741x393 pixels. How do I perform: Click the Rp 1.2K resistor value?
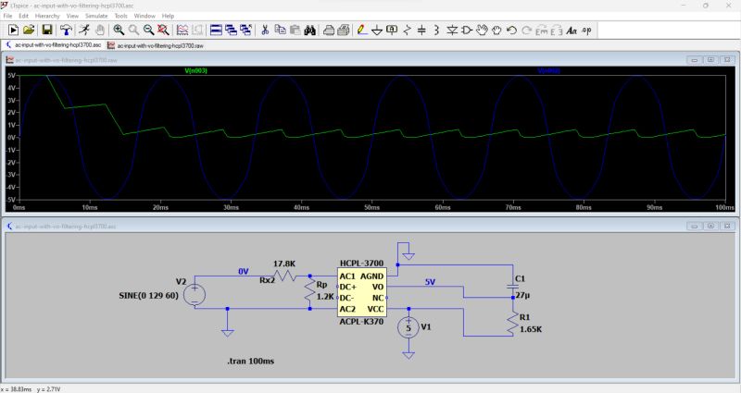(325, 297)
